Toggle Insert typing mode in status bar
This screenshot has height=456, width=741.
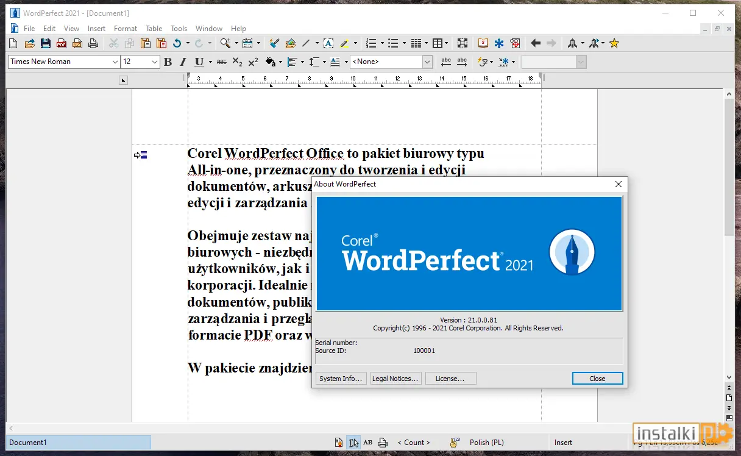point(564,443)
